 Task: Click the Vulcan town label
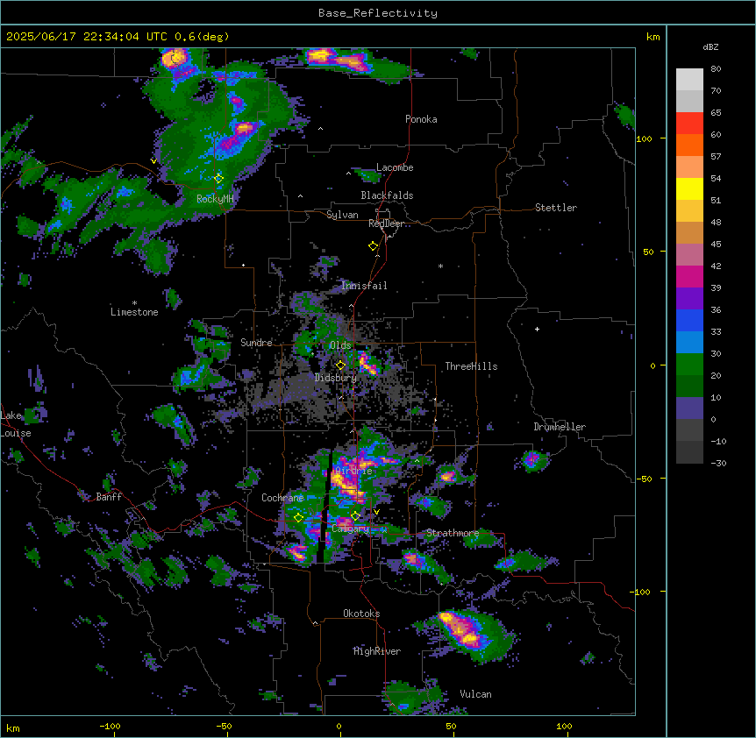(x=475, y=694)
